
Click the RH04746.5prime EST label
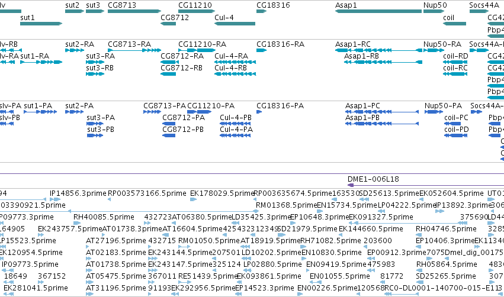446,228
